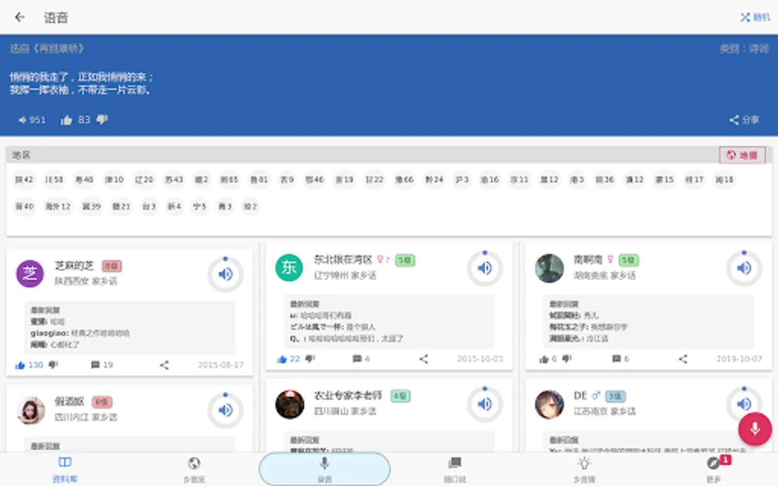Image resolution: width=778 pixels, height=486 pixels.
Task: Open the 19 comments on 芝麻的芝's post
Action: pos(102,365)
